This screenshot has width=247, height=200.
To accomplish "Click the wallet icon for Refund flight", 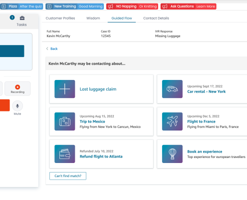I will coord(65,154).
